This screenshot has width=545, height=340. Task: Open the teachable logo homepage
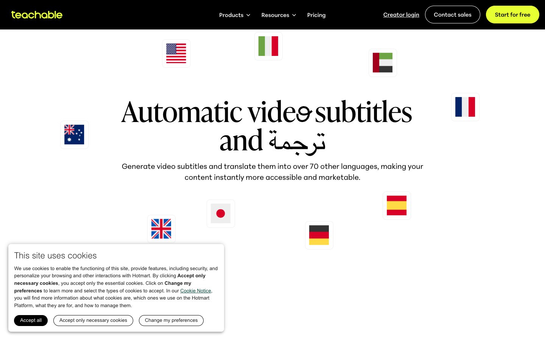pos(37,15)
